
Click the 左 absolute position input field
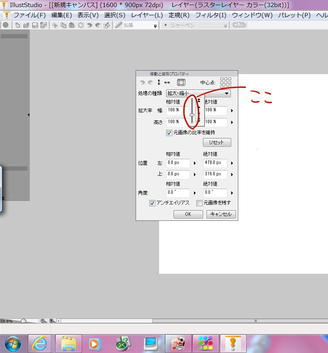pyautogui.click(x=215, y=163)
